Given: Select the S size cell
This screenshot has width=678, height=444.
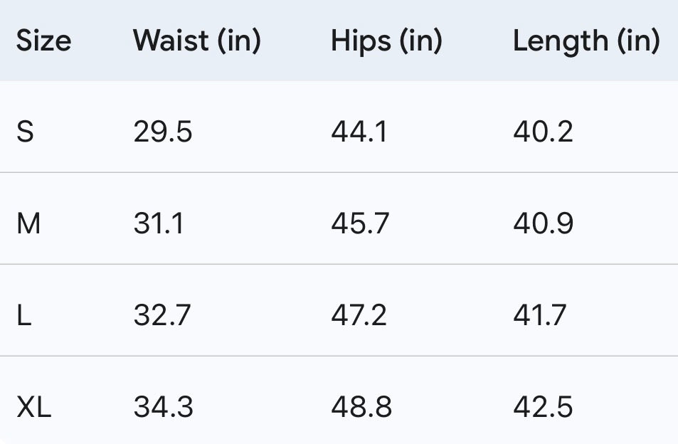Looking at the screenshot, I should [x=25, y=132].
